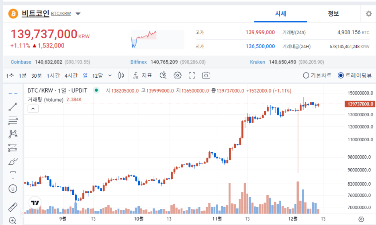Set chart interval to 30분
Image resolution: width=376 pixels, height=225 pixels.
click(x=37, y=76)
